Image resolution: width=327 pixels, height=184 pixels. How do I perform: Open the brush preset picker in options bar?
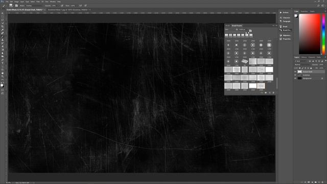coord(11,6)
